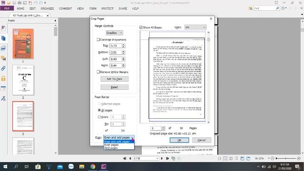This screenshot has height=171, width=304.
Task: Choose Even pages option in Crop list
Action: 119,145
